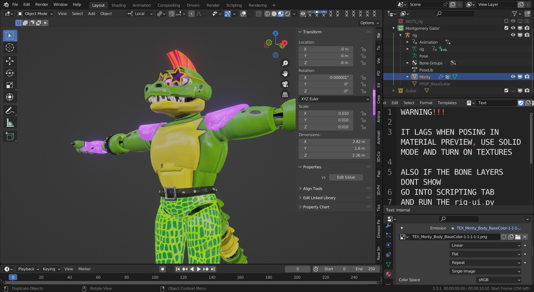Select the Rotate tool

coord(10,73)
